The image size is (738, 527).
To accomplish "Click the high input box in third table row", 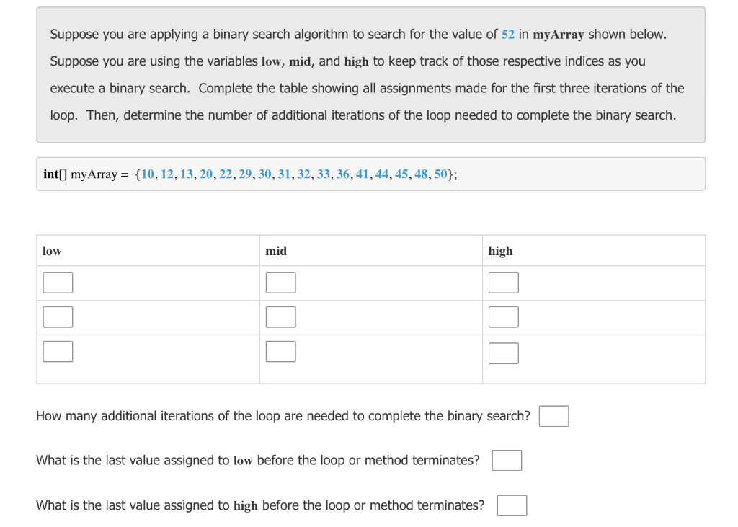I will point(503,353).
